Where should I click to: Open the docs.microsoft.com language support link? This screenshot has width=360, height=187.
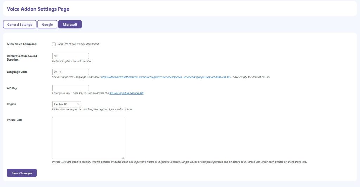pos(166,77)
